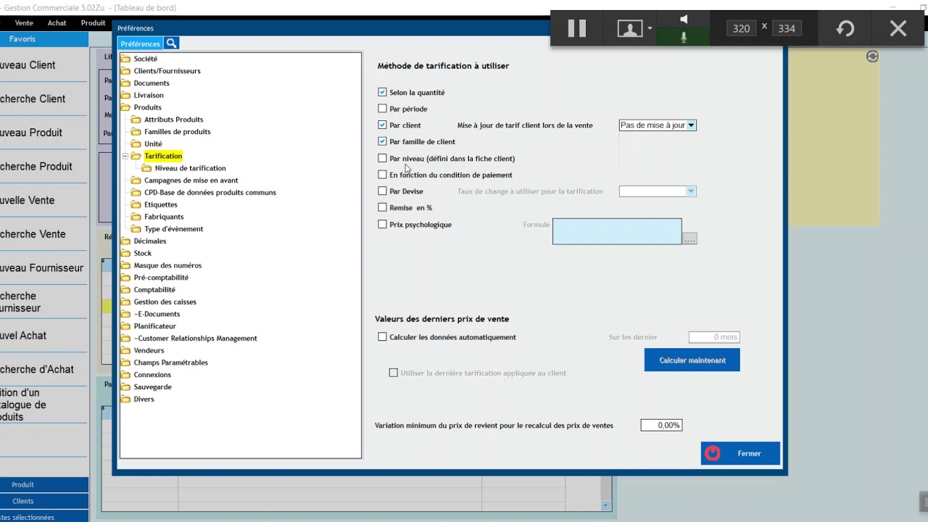Toggle the speaker icon in recorder bar
The image size is (928, 522).
pyautogui.click(x=683, y=19)
